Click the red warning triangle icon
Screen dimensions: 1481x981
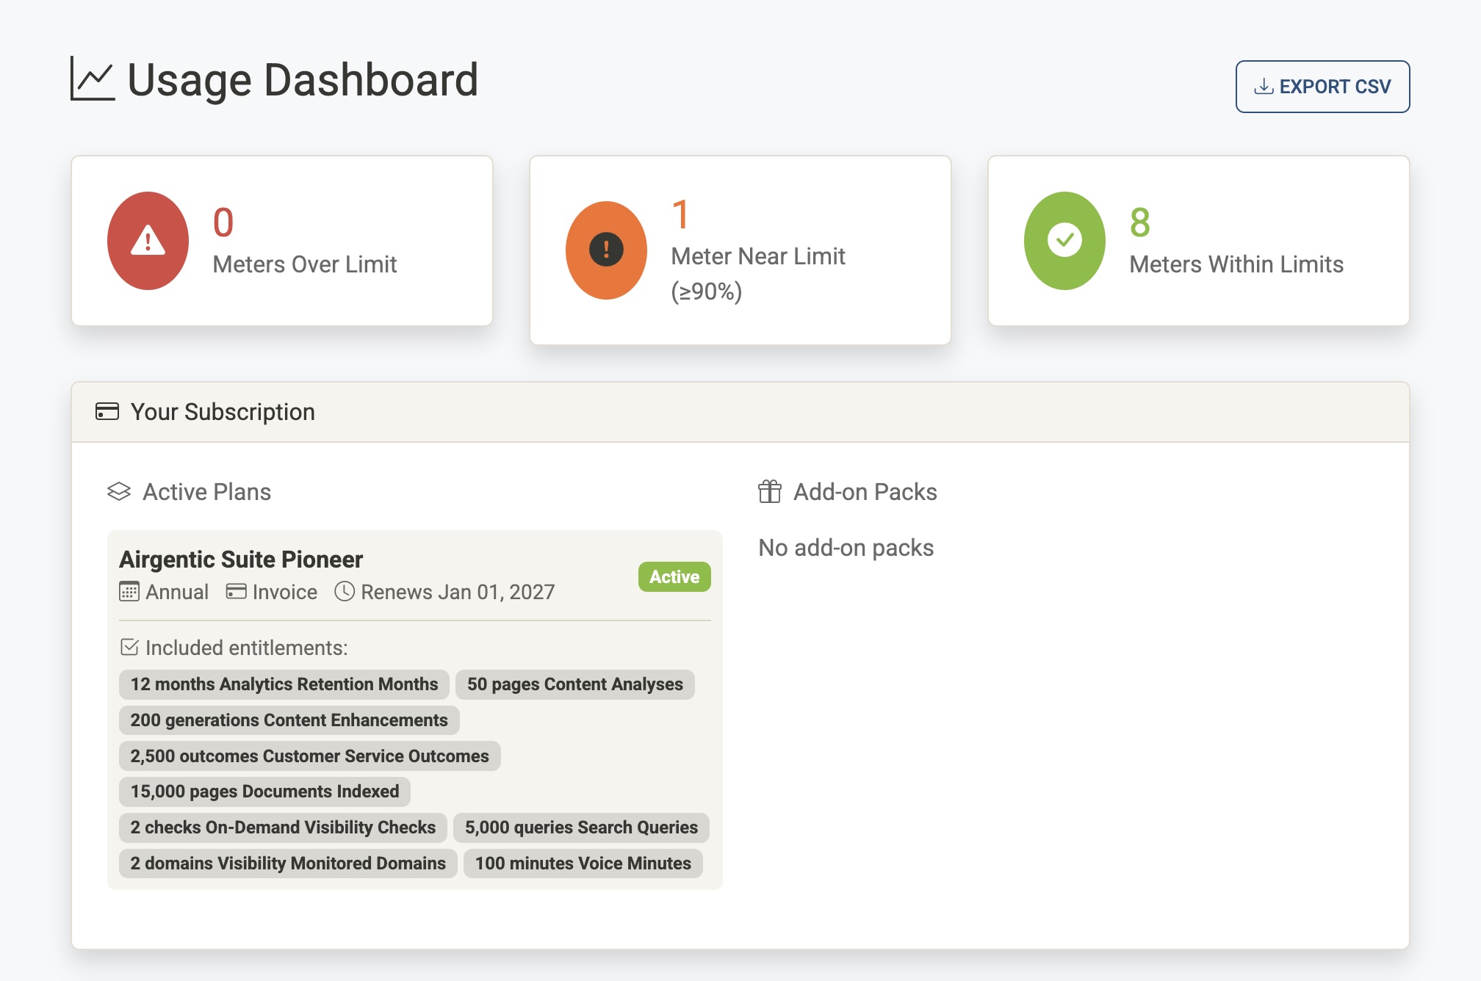tap(149, 240)
